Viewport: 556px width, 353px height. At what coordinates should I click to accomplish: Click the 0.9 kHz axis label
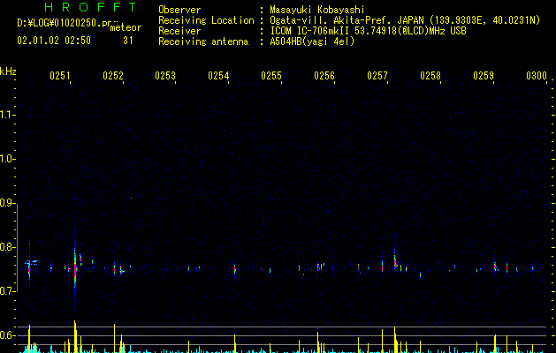(x=7, y=203)
